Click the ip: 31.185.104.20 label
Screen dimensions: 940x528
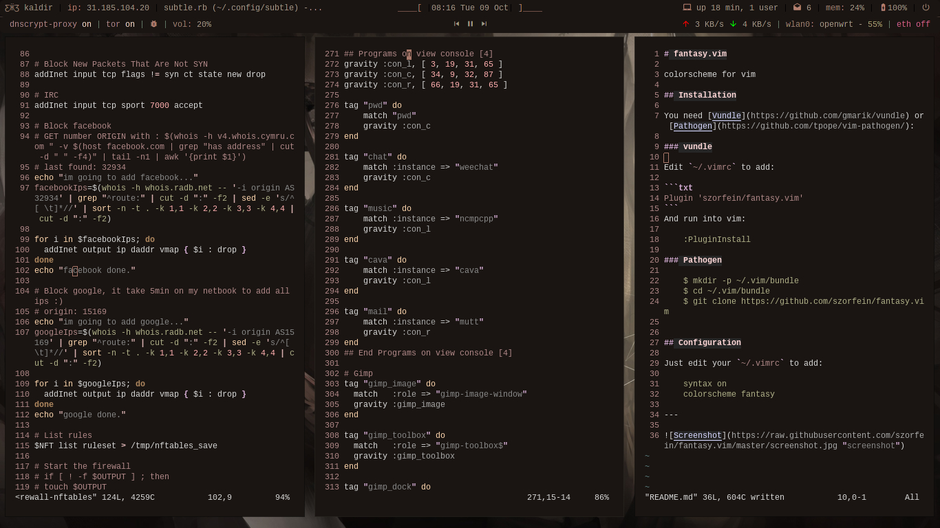(108, 8)
